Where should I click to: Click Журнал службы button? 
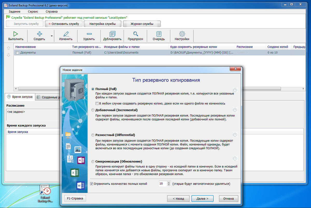[142, 24]
